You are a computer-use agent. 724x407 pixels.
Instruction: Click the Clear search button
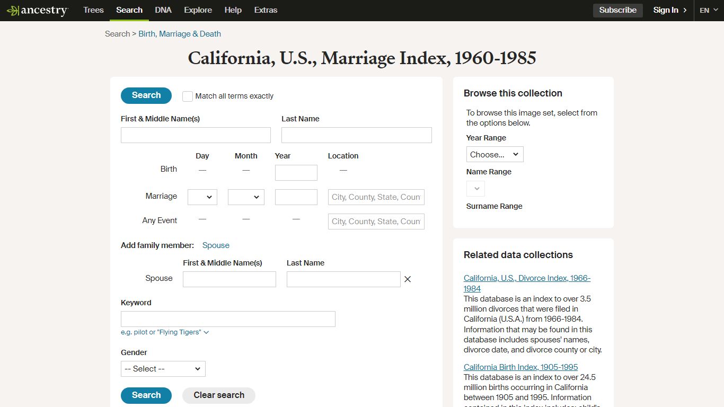click(x=219, y=395)
